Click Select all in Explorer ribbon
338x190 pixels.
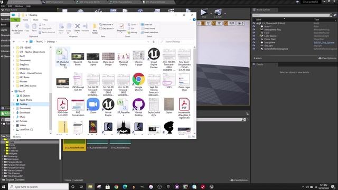(x=147, y=25)
